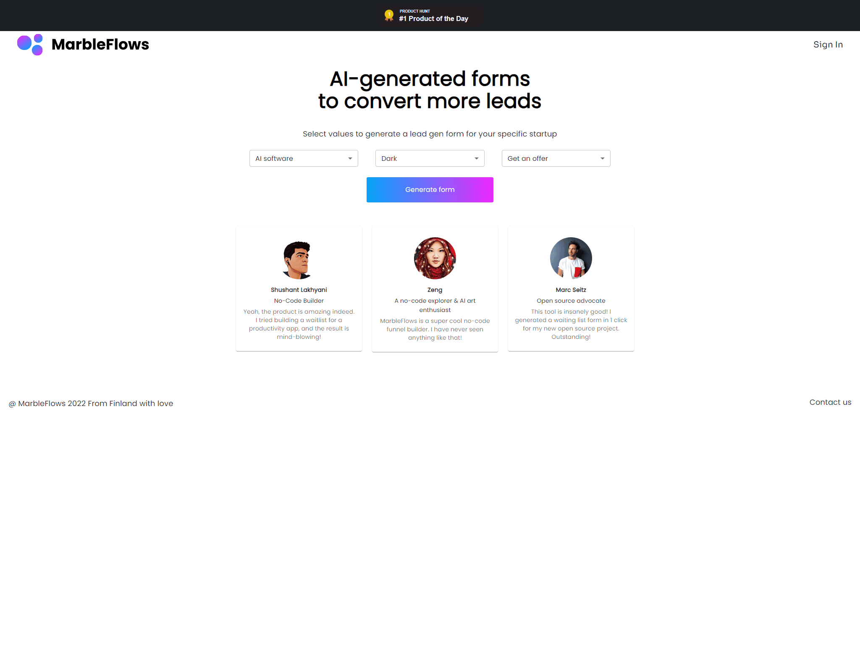Click the MarbleFlows 2022 copyright footer text

click(x=91, y=404)
